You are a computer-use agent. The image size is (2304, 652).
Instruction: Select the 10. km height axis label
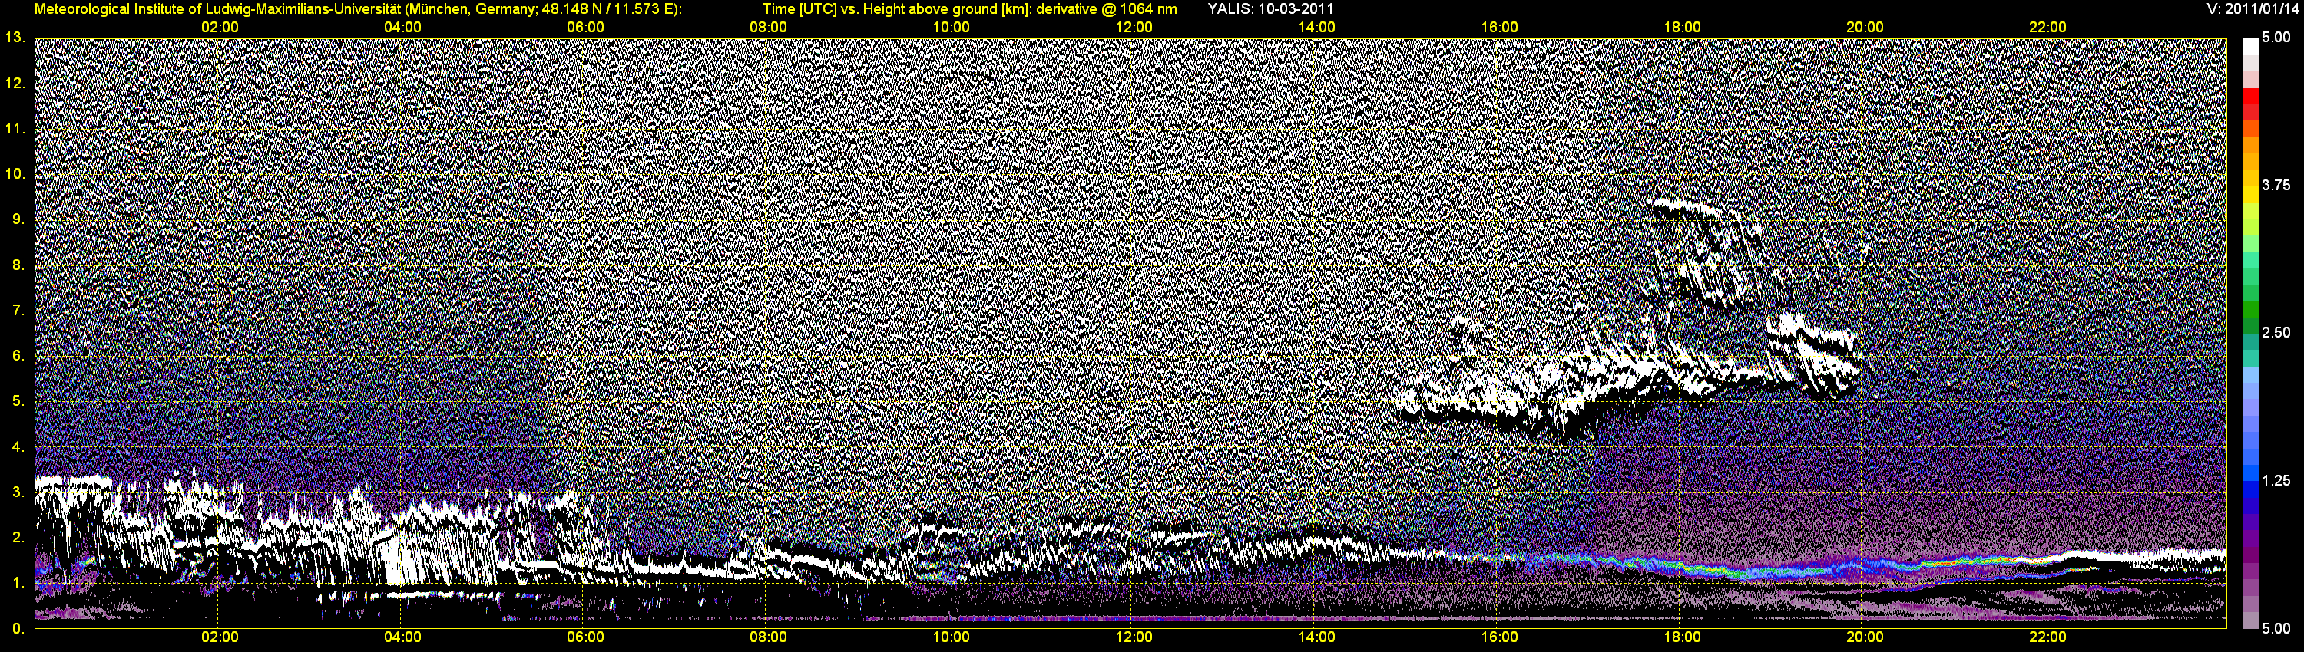(x=15, y=173)
